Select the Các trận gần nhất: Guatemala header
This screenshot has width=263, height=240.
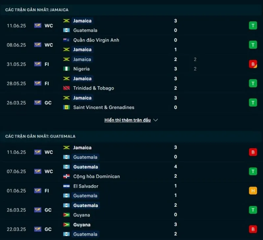pos(40,136)
